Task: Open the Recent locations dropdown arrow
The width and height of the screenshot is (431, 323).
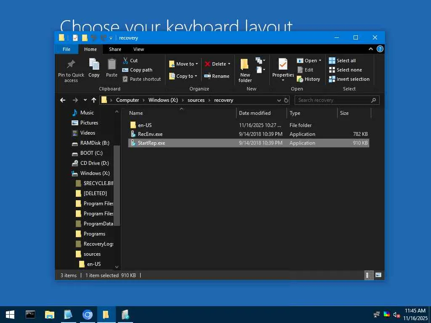Action: point(85,100)
